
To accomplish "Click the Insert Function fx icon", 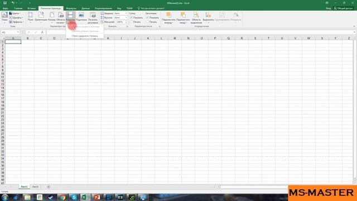I will coord(42,32).
